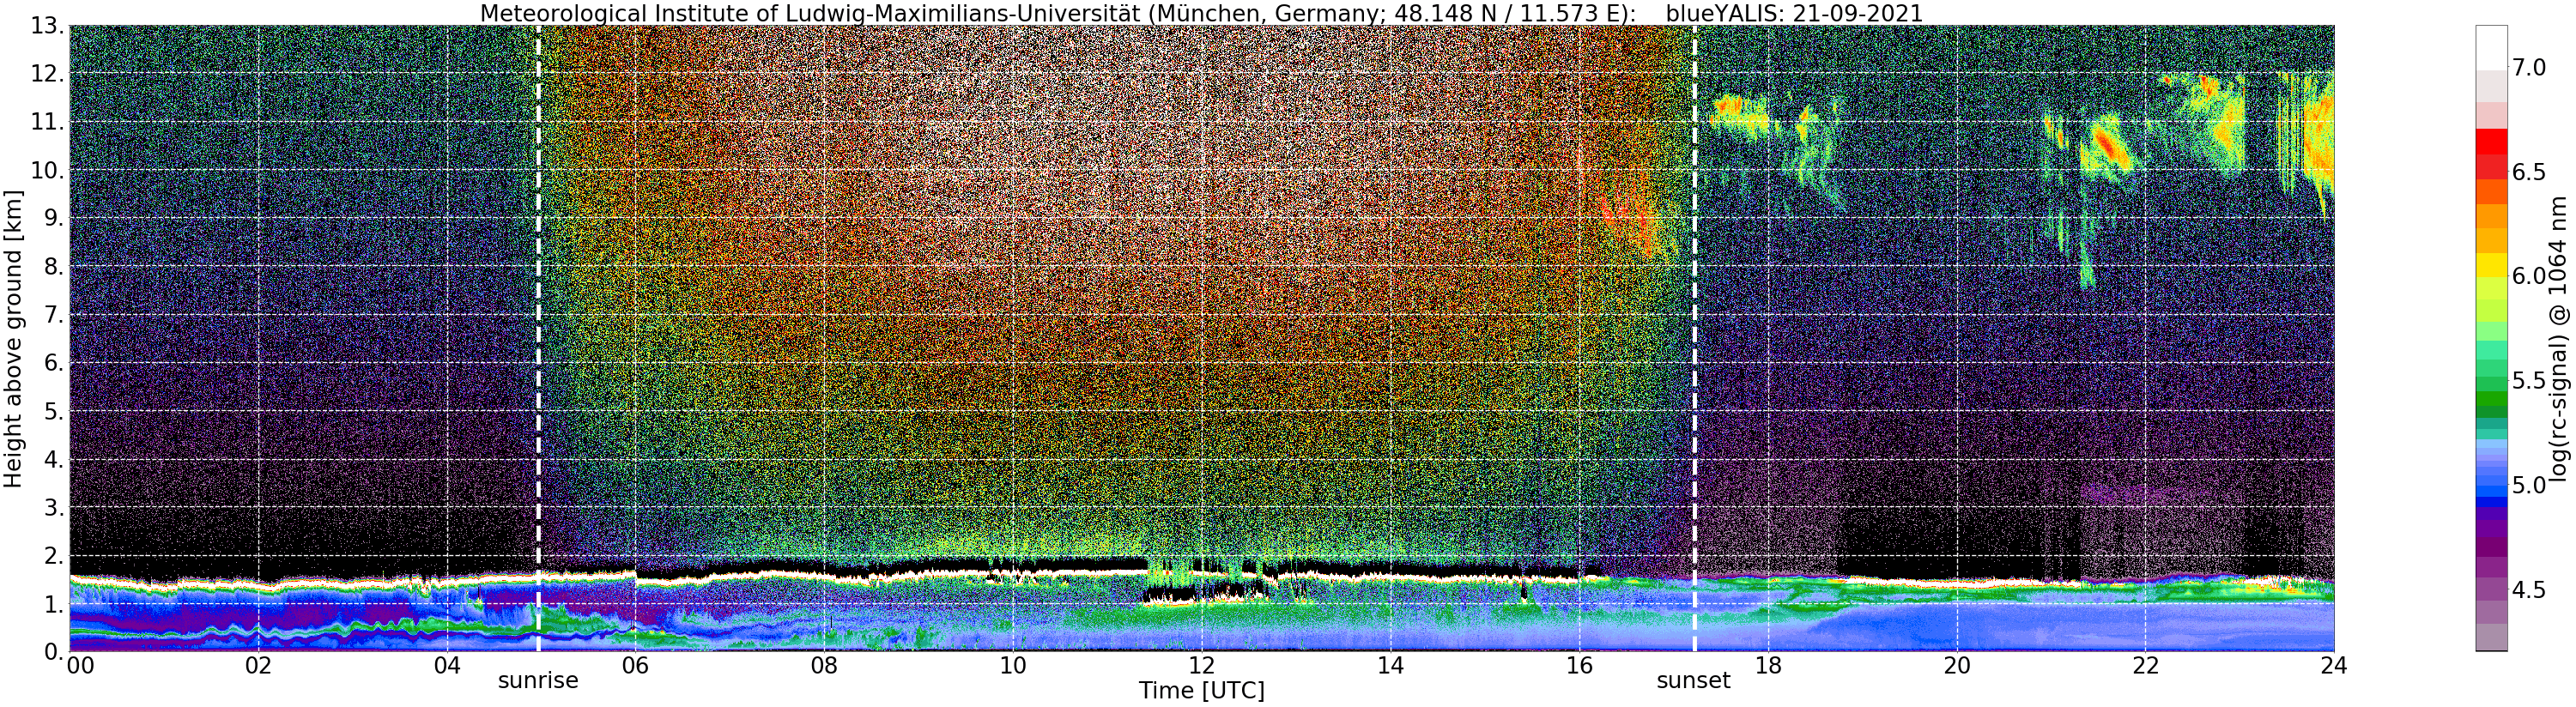Click the 13. height tick label
Image resolution: width=2576 pixels, height=707 pixels.
pyautogui.click(x=47, y=26)
